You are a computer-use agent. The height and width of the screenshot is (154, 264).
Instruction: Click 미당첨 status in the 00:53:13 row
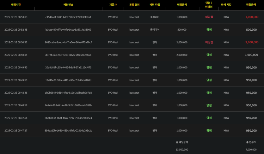pyautogui.click(x=209, y=17)
